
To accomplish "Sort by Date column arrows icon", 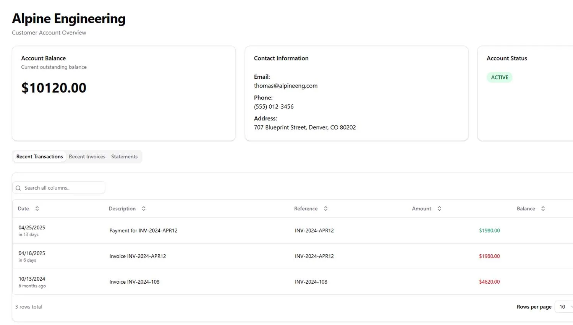I will tap(37, 208).
